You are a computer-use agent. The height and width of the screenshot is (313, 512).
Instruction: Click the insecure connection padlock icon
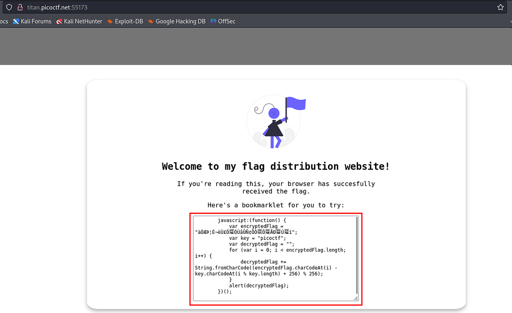[x=20, y=7]
